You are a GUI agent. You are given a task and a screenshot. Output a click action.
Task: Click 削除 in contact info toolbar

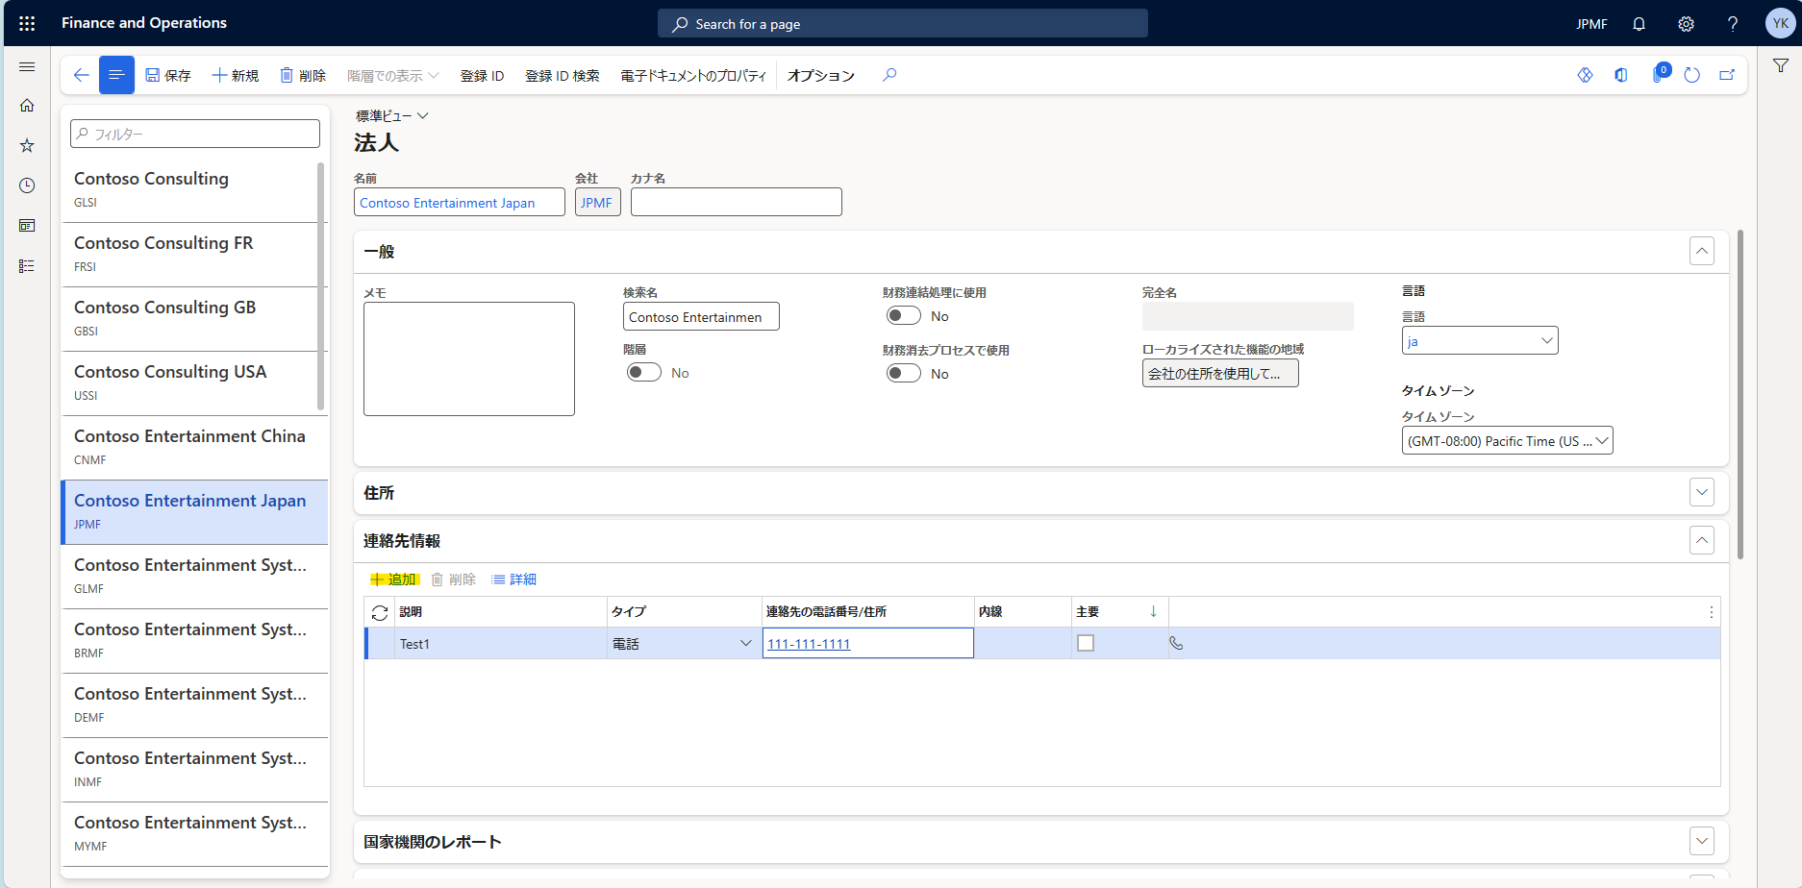point(454,580)
